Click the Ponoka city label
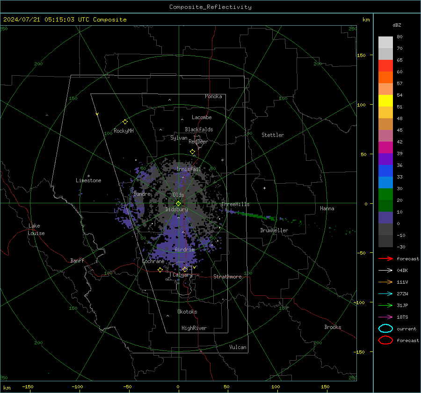This screenshot has width=421, height=393. point(213,96)
